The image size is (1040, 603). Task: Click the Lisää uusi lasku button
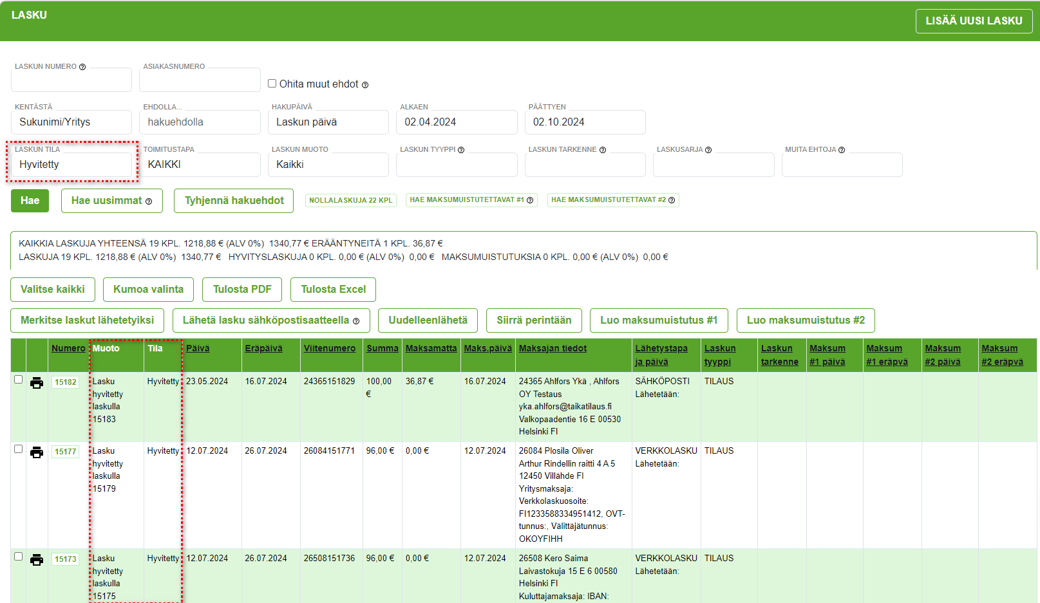click(x=974, y=21)
